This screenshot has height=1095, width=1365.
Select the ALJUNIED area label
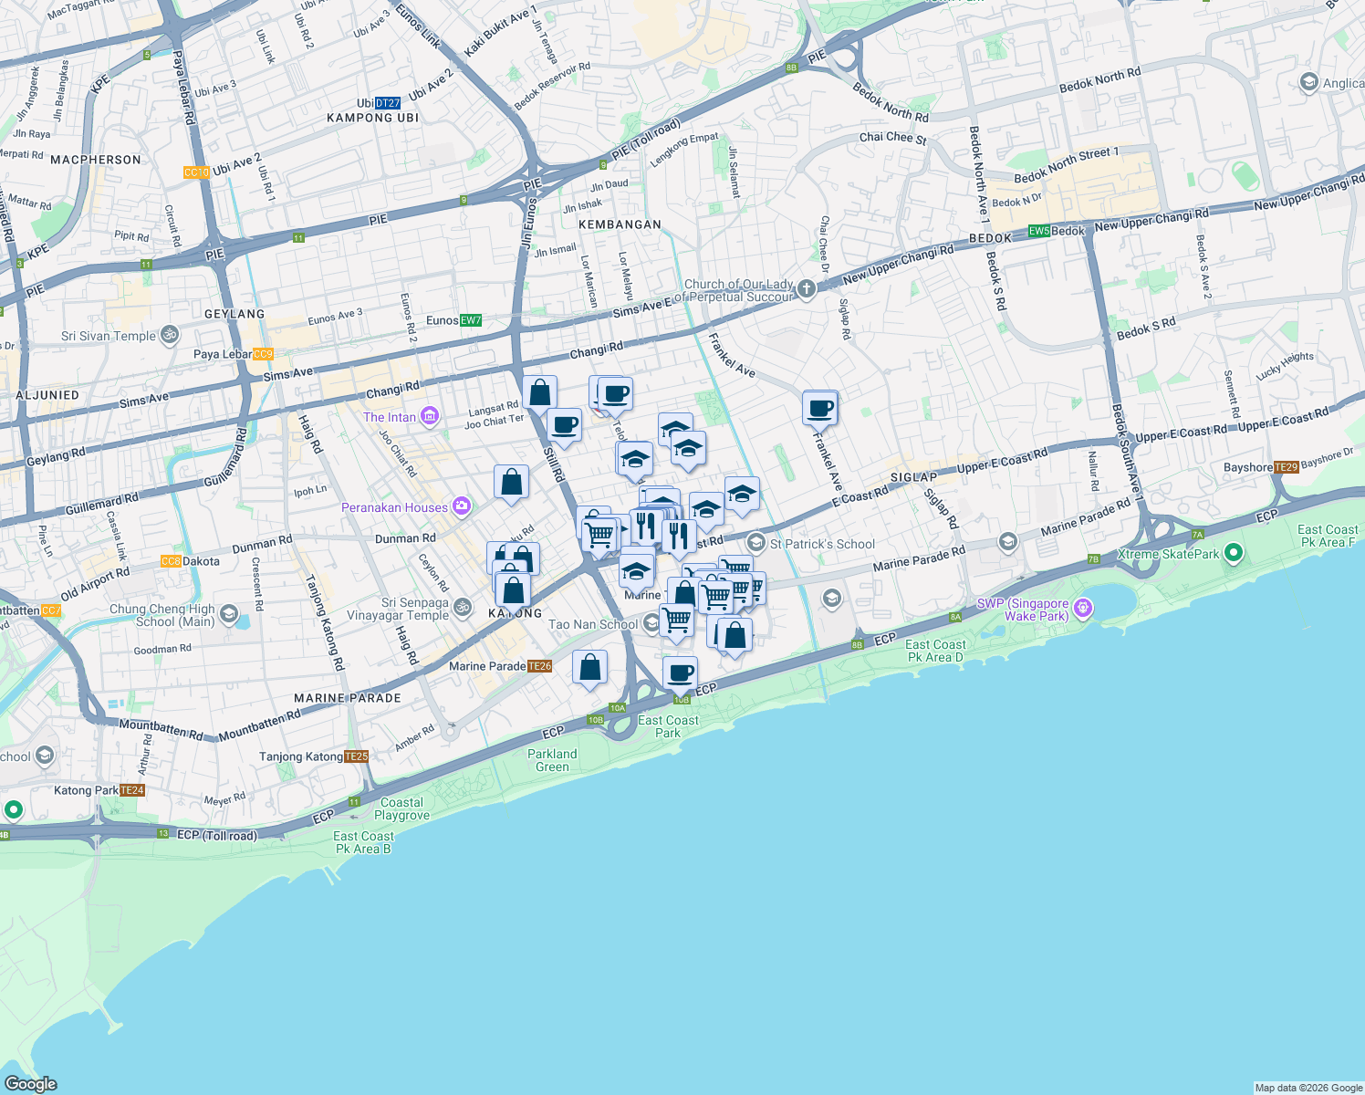tap(47, 395)
